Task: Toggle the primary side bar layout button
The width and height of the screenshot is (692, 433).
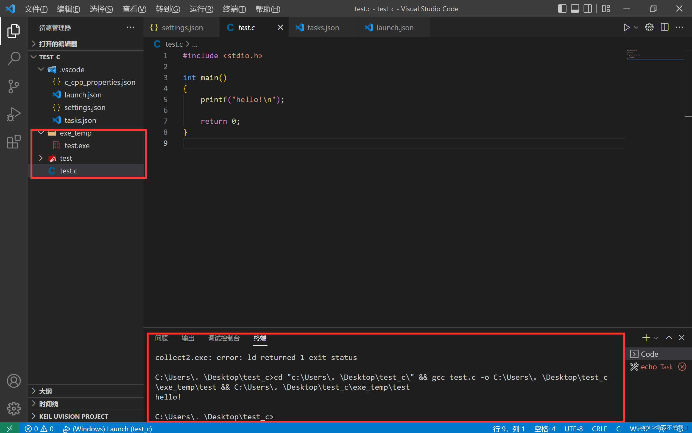Action: tap(562, 9)
